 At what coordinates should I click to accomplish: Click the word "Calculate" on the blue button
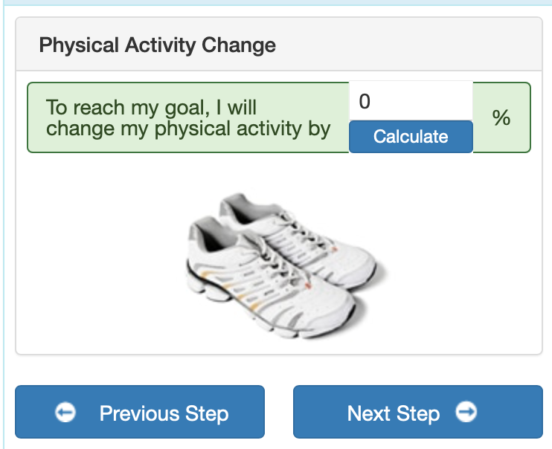point(411,137)
